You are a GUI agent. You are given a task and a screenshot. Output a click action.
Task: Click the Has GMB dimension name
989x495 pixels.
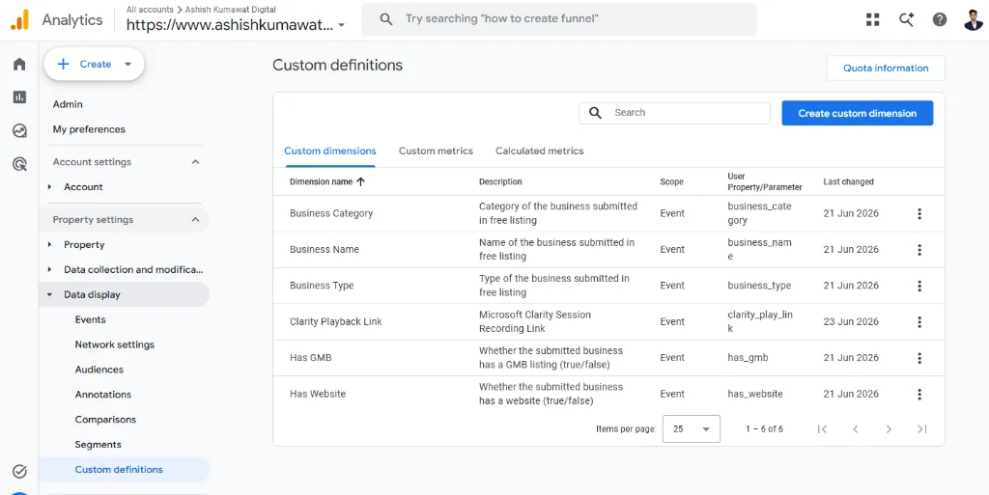[x=310, y=358]
